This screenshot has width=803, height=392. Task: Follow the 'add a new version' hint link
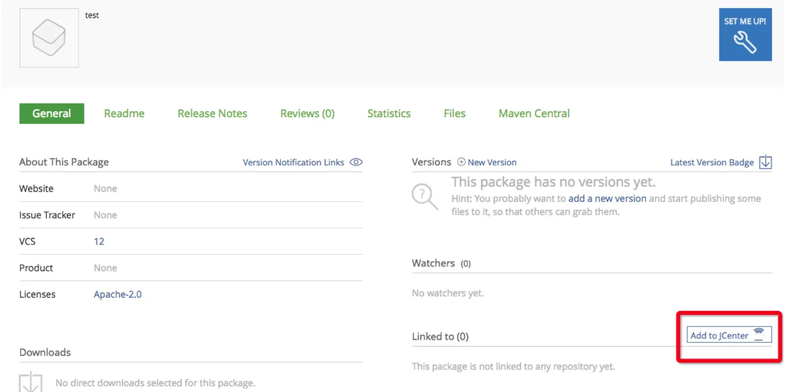click(607, 199)
